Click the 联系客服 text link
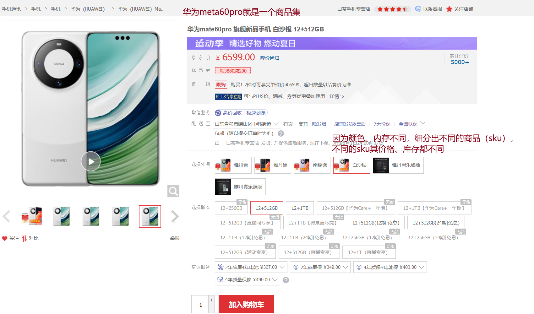This screenshot has width=534, height=314. (433, 9)
